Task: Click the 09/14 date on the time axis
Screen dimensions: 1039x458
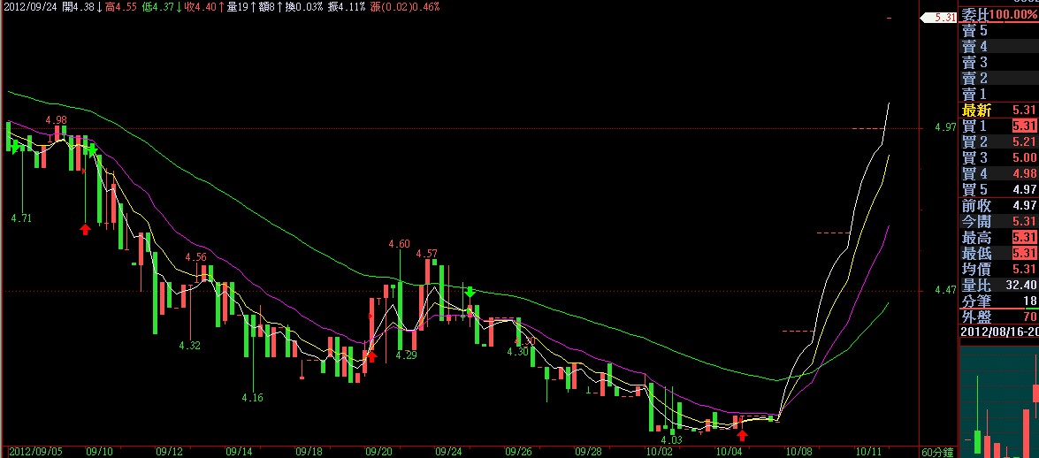Action: tap(240, 452)
